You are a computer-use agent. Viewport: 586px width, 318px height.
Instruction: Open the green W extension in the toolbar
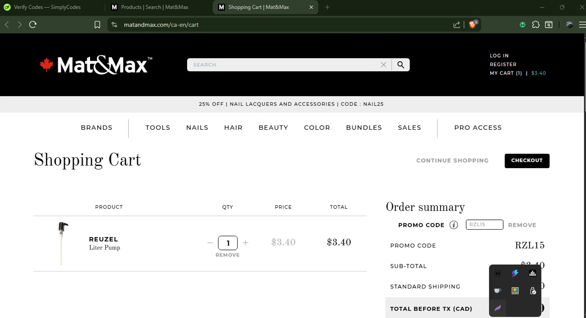pyautogui.click(x=523, y=25)
